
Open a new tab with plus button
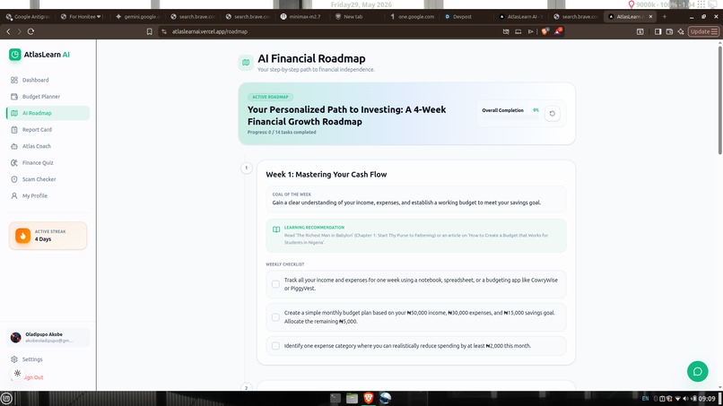point(665,17)
